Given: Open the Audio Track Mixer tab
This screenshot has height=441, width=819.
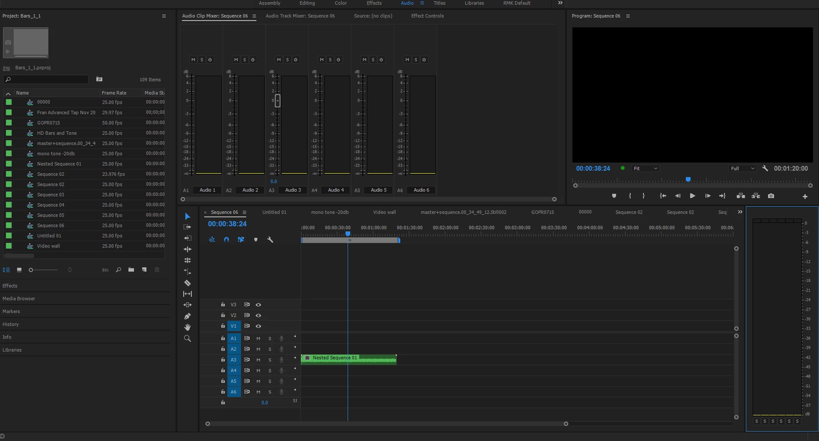Looking at the screenshot, I should [300, 16].
